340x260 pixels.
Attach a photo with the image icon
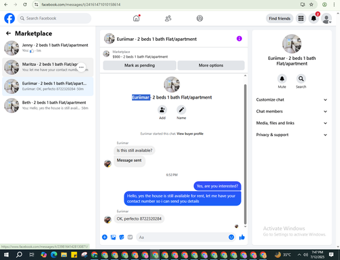point(113,238)
